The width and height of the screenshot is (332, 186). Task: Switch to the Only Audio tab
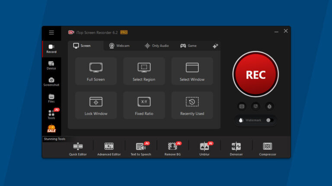point(156,46)
